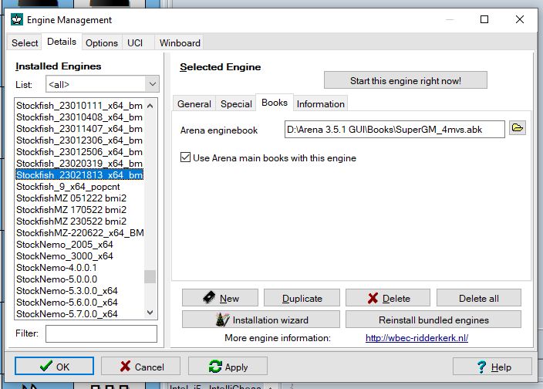Close the Engine Management window

(x=519, y=19)
